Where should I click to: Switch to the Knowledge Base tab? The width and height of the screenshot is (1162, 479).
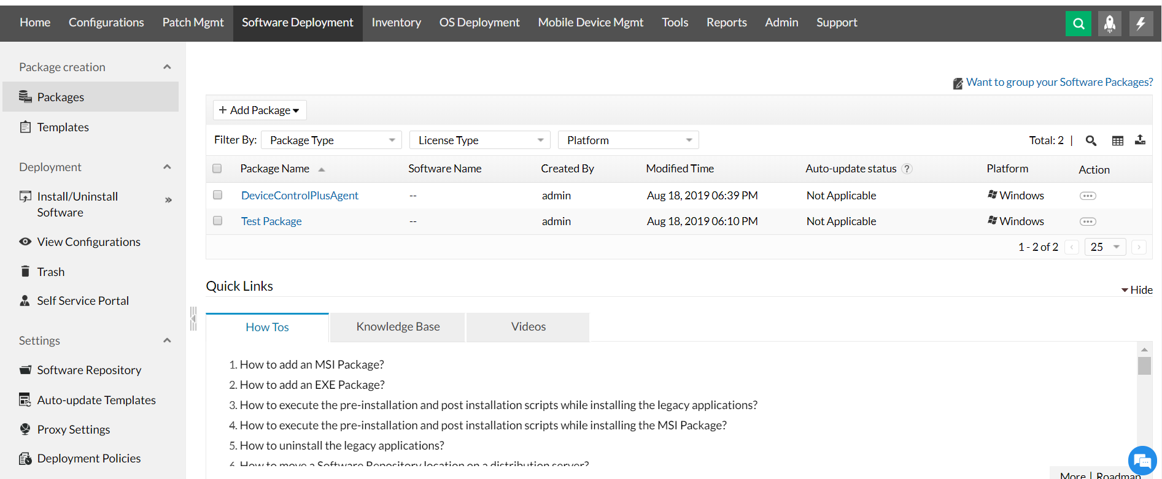(398, 327)
